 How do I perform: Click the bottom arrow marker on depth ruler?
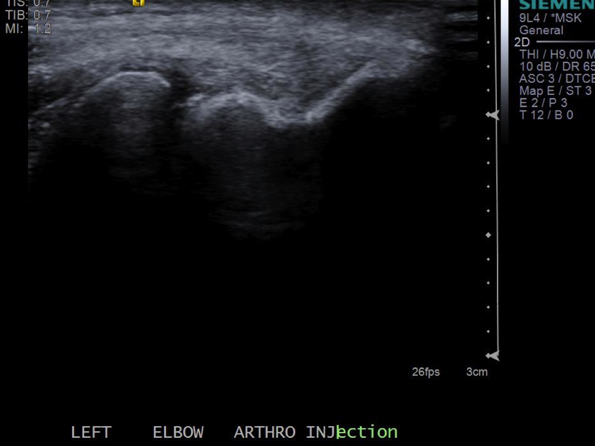pos(493,356)
